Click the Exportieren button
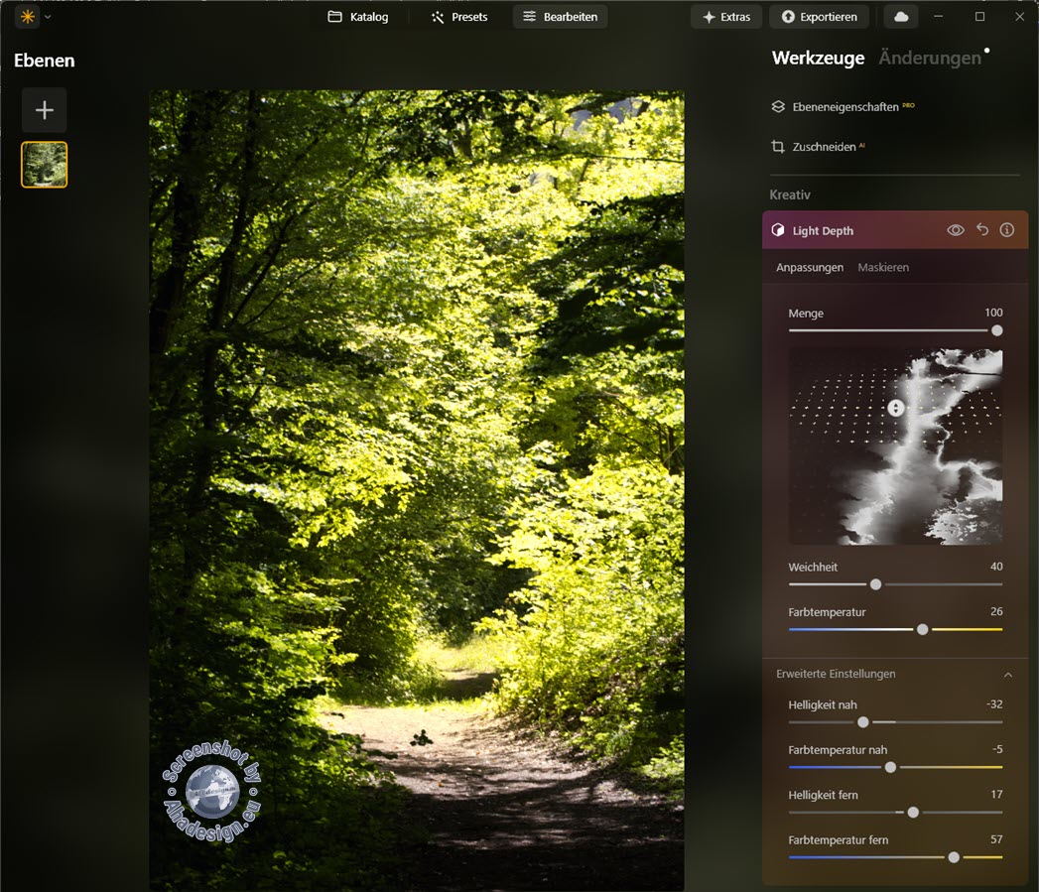 coord(819,16)
